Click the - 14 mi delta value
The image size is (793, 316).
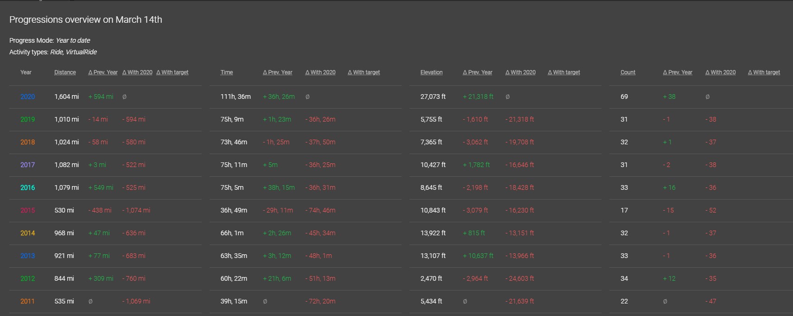pos(98,119)
